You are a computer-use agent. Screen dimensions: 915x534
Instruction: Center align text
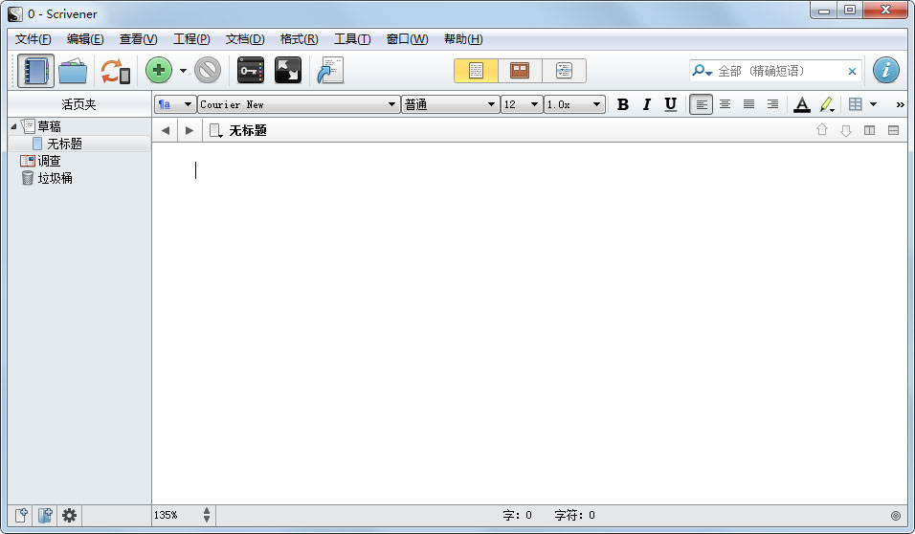[x=725, y=104]
